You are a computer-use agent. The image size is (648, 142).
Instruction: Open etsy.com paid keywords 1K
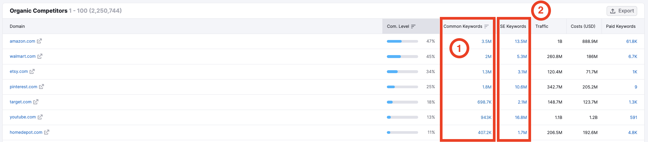[x=635, y=72]
